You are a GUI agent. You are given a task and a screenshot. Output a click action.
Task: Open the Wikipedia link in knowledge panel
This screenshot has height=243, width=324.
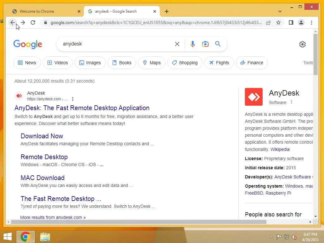click(x=280, y=149)
